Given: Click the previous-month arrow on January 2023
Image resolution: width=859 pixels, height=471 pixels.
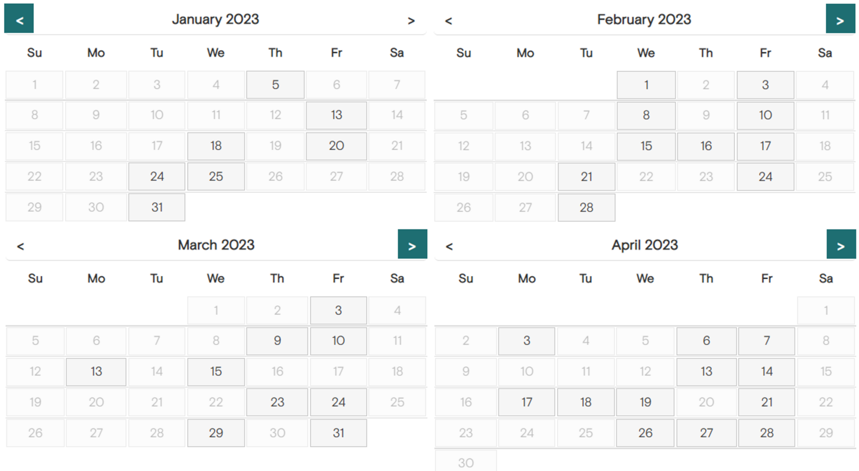Looking at the screenshot, I should click(18, 19).
